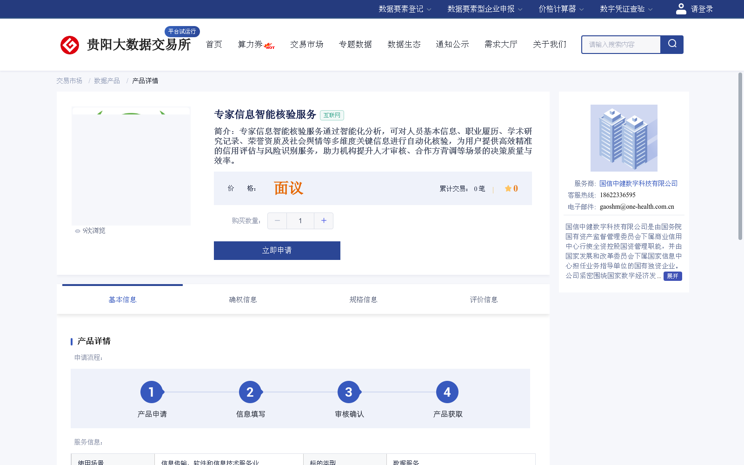This screenshot has width=744, height=465.
Task: Click 产品详情 section heading
Action: pyautogui.click(x=94, y=341)
